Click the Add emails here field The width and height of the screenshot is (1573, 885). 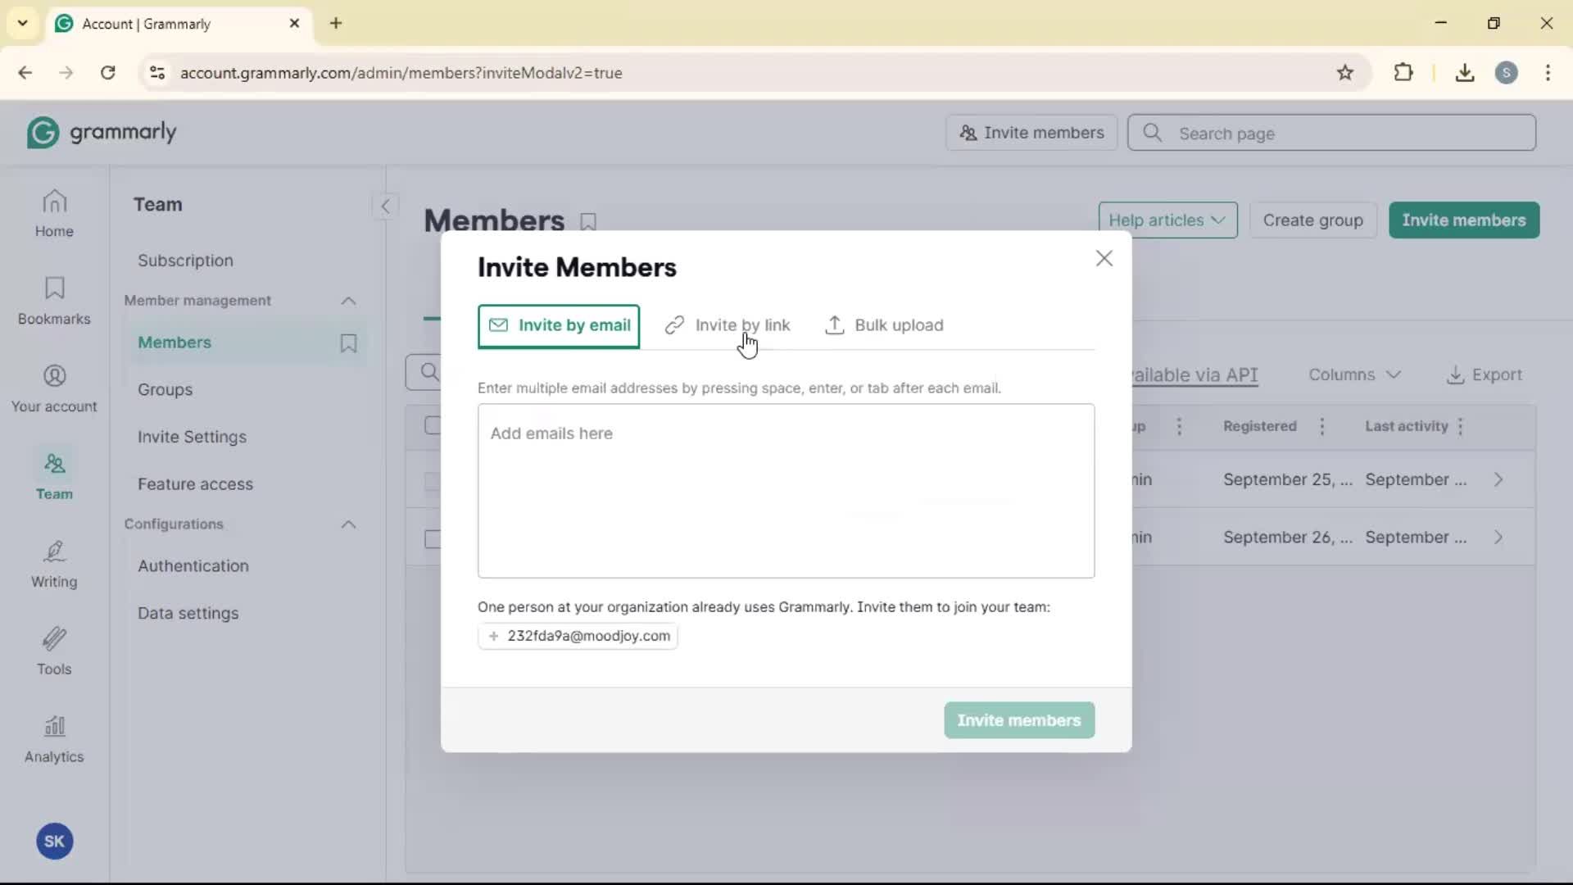tap(785, 490)
